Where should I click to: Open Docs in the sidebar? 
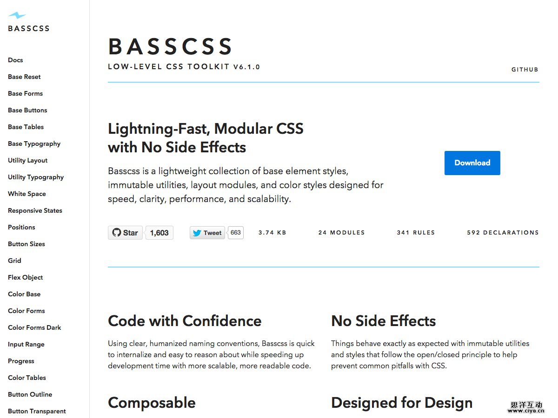click(x=15, y=60)
